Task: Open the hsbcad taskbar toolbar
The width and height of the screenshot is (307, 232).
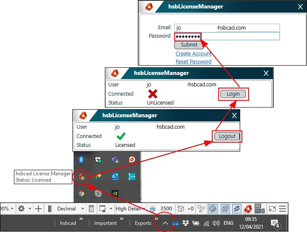Action: 68,223
